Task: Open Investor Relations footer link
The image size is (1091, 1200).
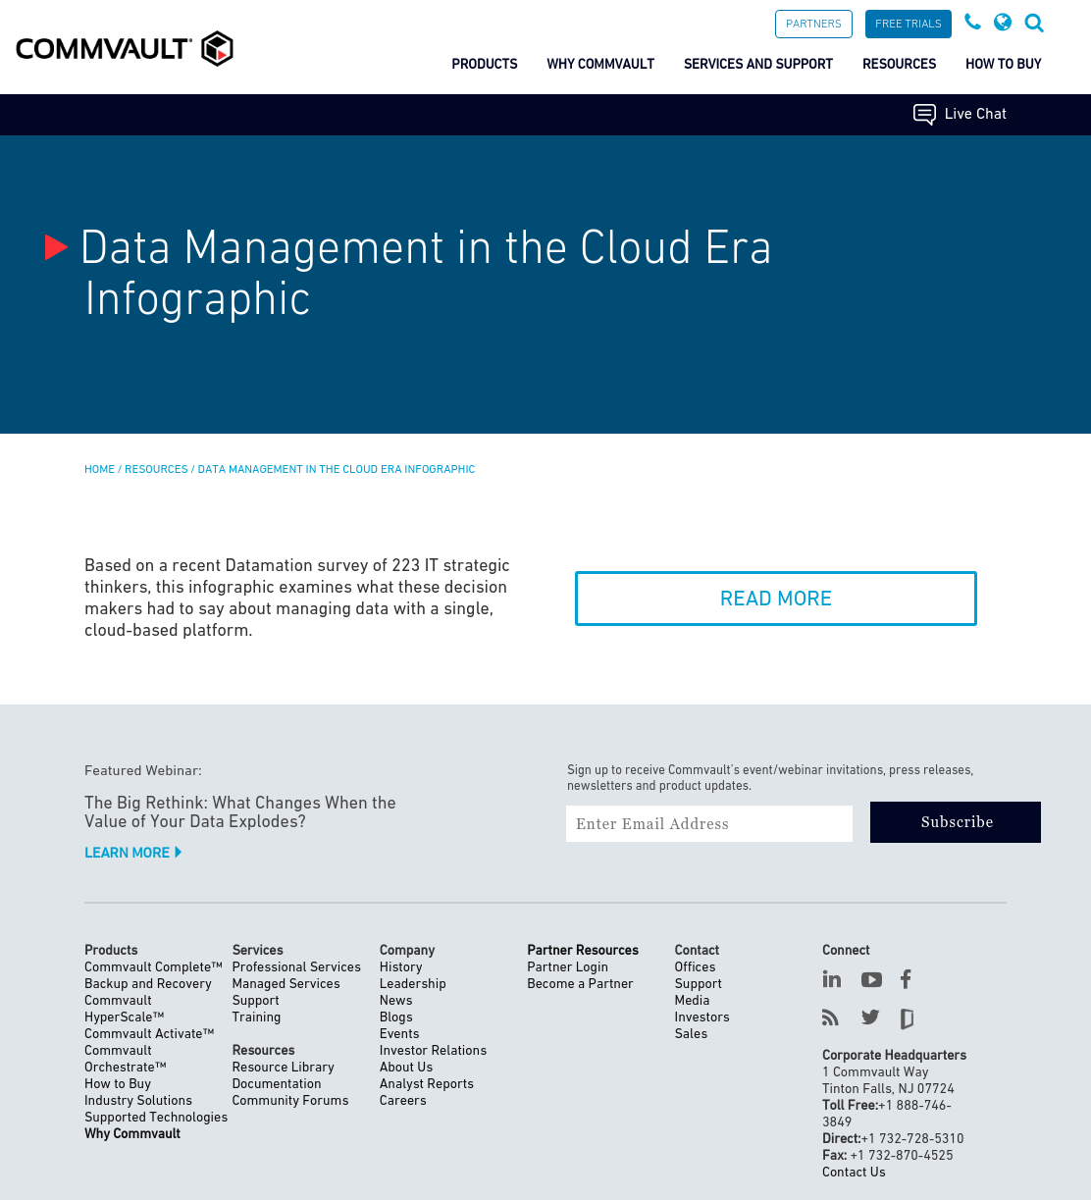Action: [x=434, y=1051]
